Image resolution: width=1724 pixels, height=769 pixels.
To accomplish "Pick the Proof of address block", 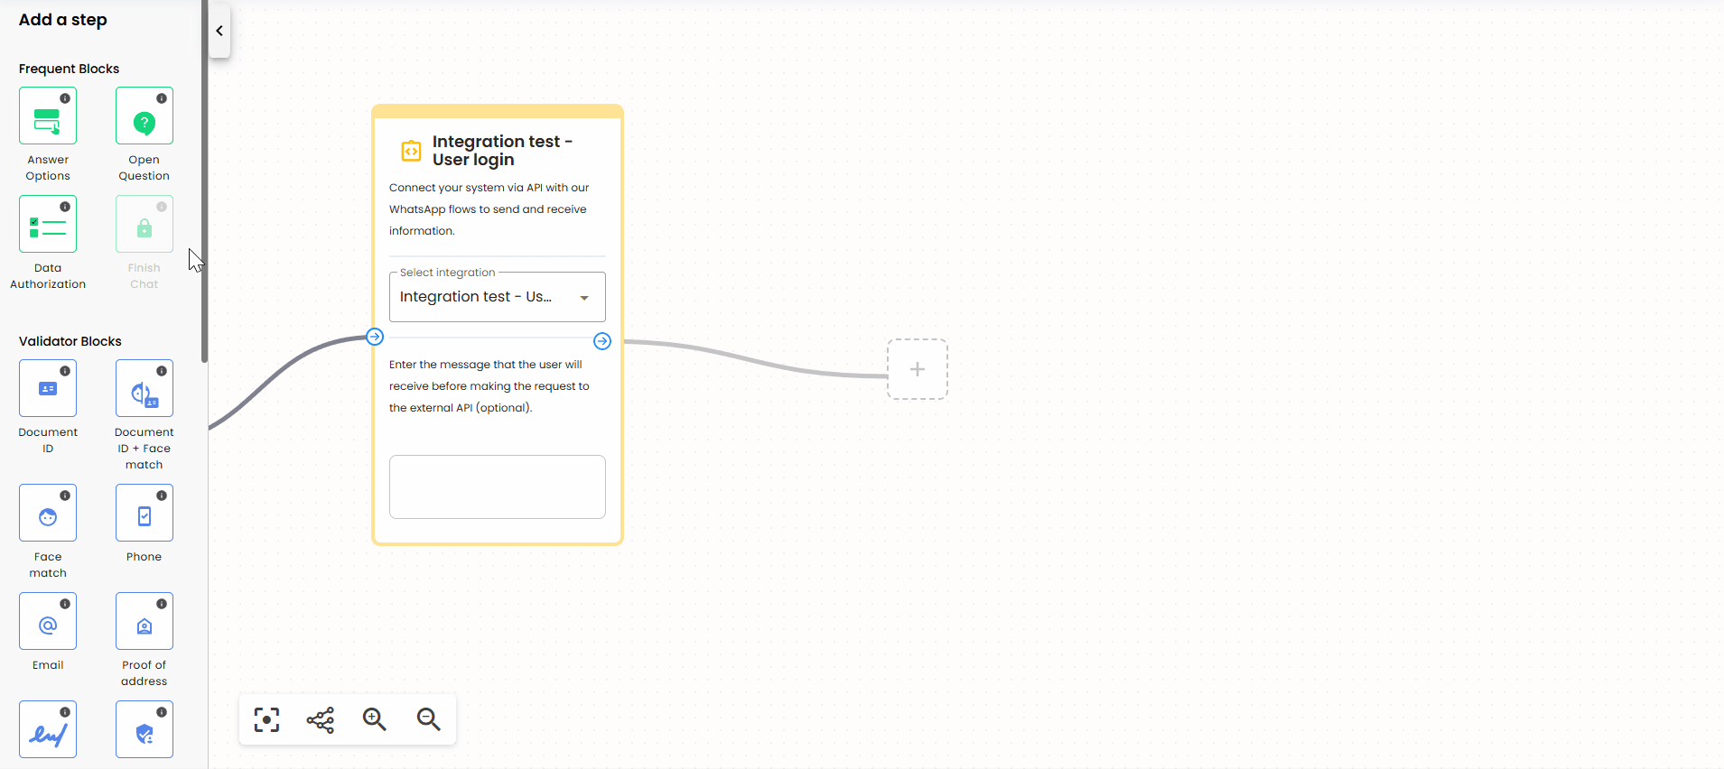I will pyautogui.click(x=144, y=622).
